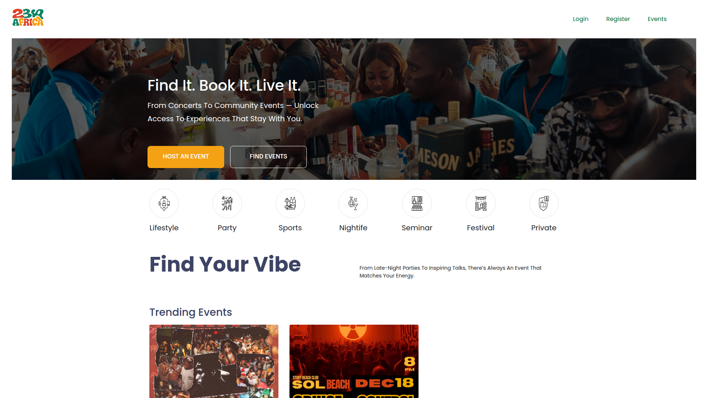The height and width of the screenshot is (398, 708).
Task: Click the 234 Africa logo
Action: [x=28, y=18]
